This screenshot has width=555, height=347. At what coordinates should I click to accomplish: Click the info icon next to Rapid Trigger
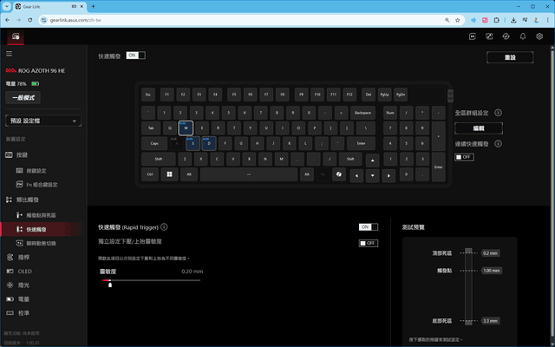[164, 227]
